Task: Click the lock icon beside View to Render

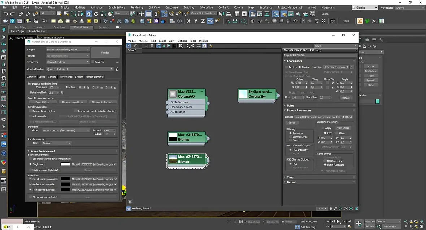Action: [117, 69]
